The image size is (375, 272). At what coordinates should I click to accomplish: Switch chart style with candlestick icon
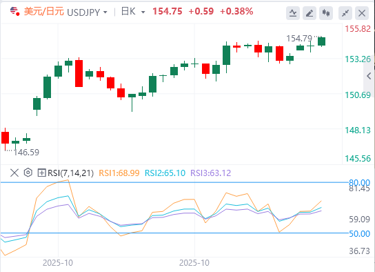click(x=326, y=13)
